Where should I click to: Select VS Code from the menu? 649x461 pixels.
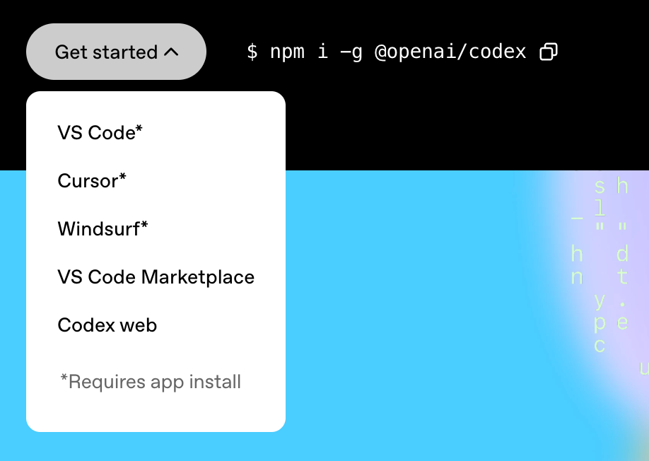point(100,133)
